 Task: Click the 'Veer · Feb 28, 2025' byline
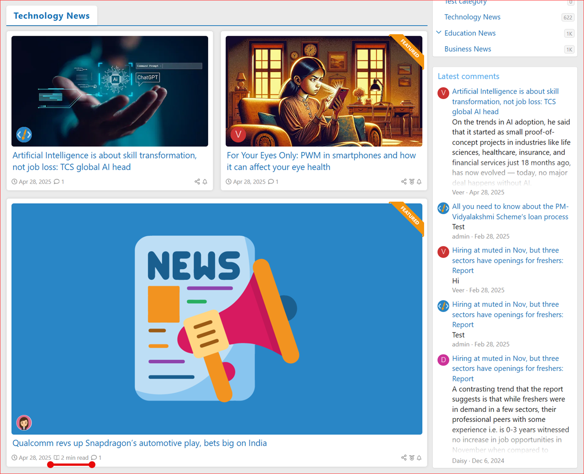478,290
